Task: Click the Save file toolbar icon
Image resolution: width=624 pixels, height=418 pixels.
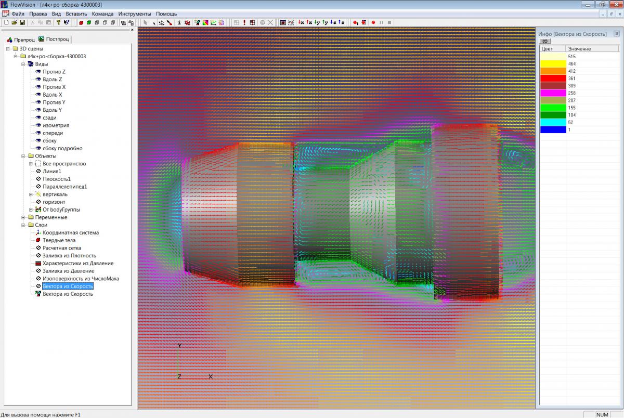Action: pyautogui.click(x=22, y=22)
